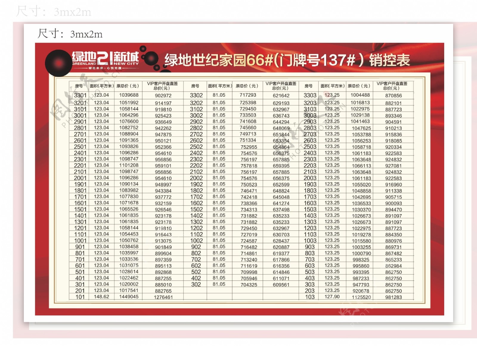477x346 pixels.
Task: Select room number 2901
Action: (80, 122)
